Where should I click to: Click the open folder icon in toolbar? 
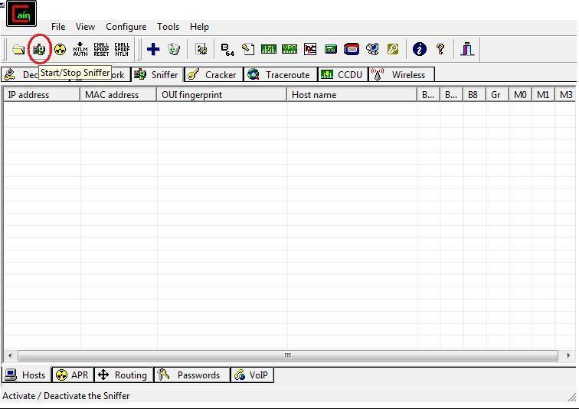[x=18, y=49]
